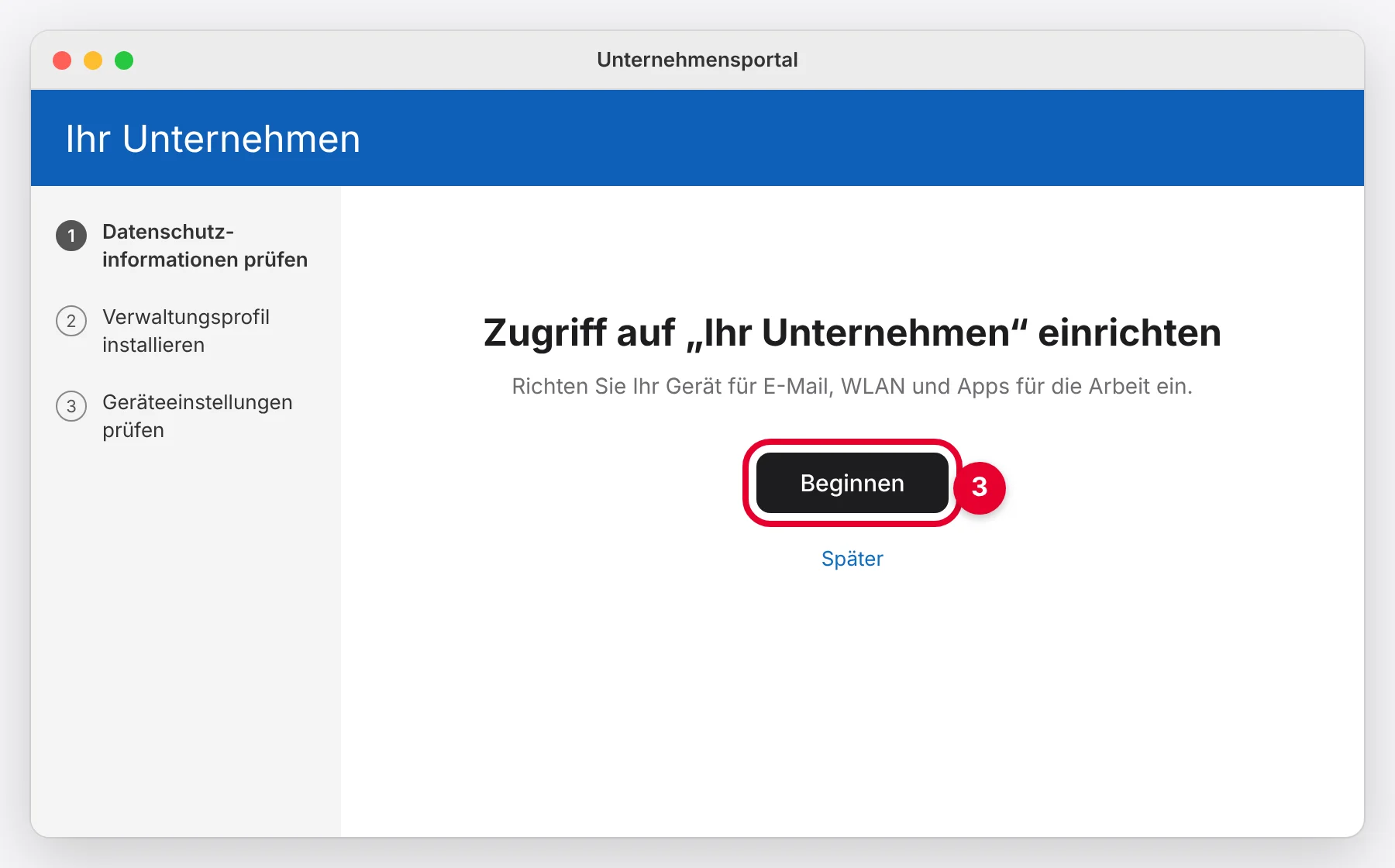
Task: Select step 2 circle icon
Action: click(71, 321)
